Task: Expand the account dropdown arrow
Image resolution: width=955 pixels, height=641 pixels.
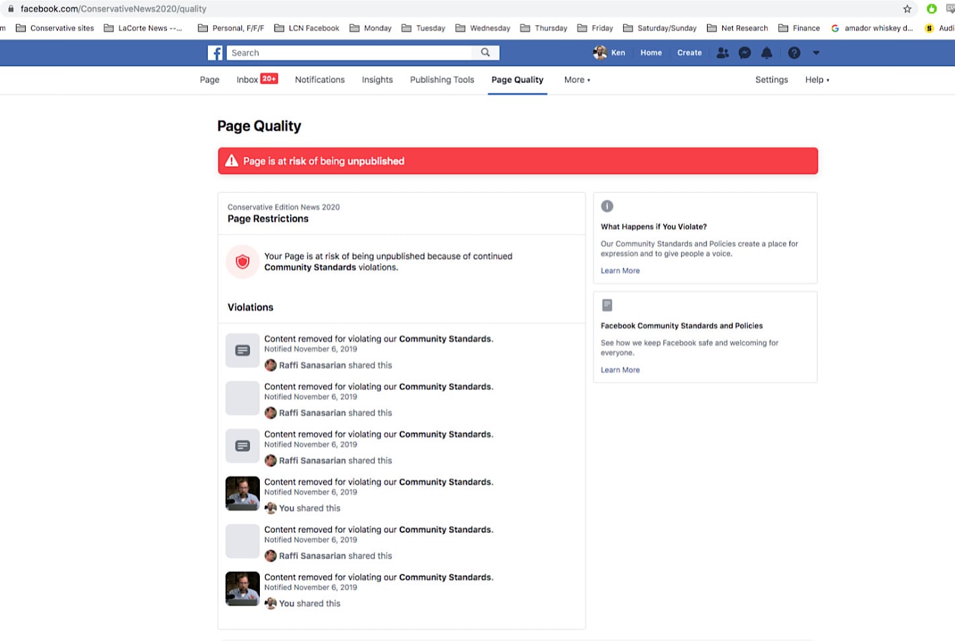Action: pyautogui.click(x=816, y=53)
